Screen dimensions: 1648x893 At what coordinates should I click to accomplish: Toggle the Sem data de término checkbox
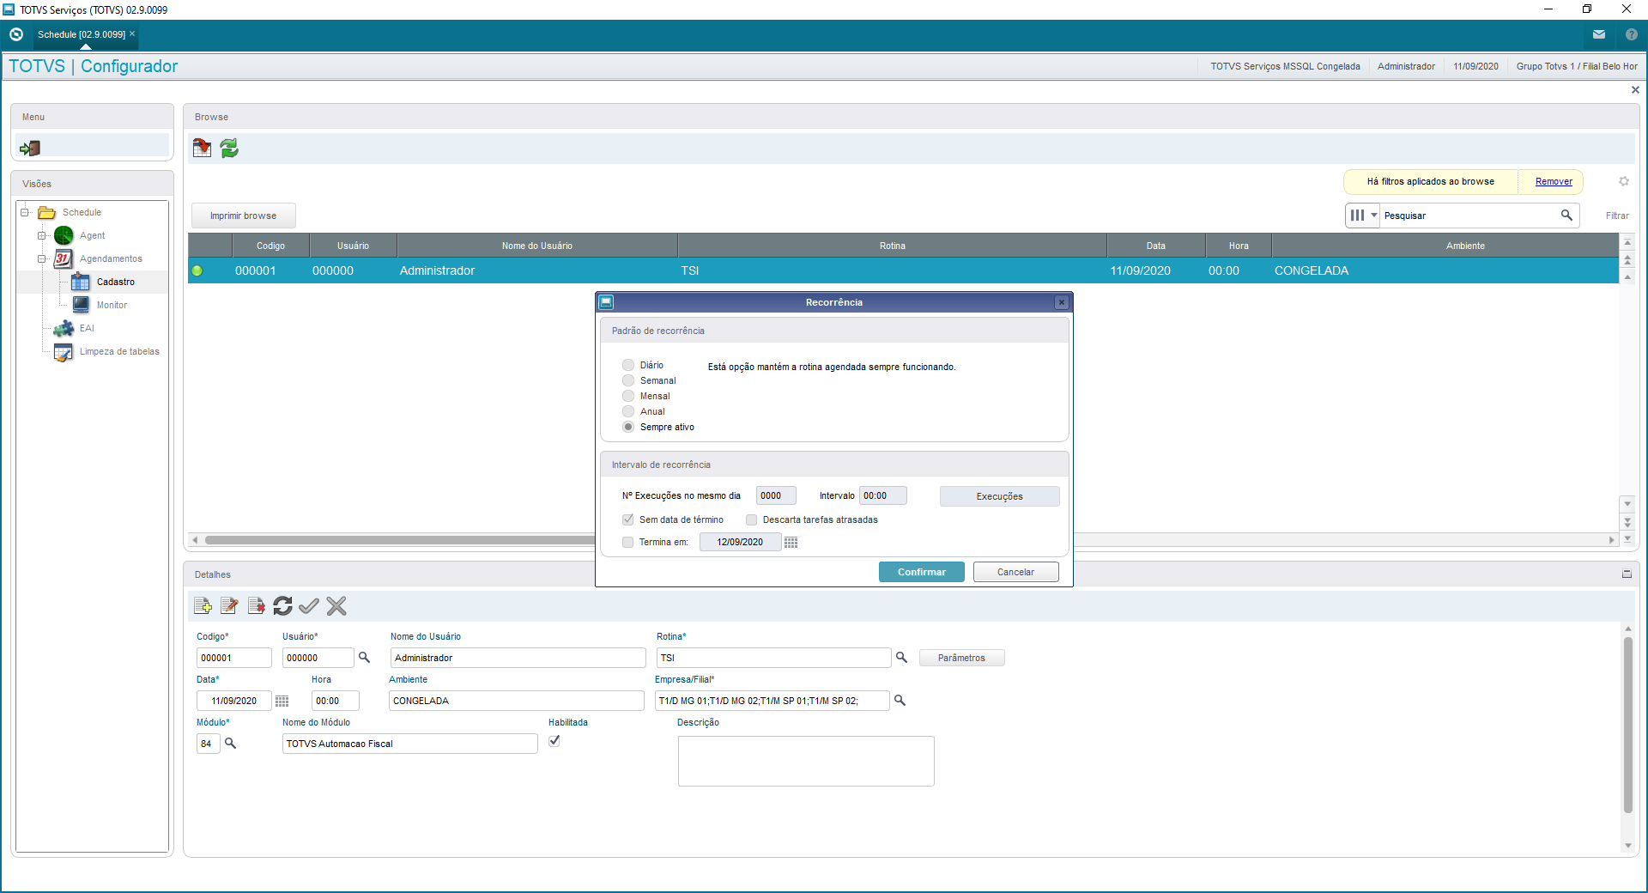point(628,519)
